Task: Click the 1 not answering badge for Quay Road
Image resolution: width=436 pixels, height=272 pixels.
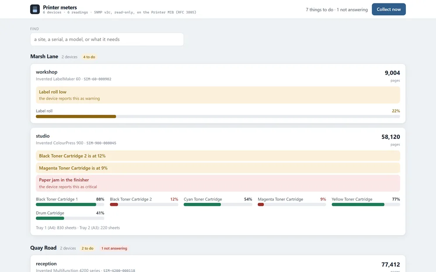Action: point(114,248)
